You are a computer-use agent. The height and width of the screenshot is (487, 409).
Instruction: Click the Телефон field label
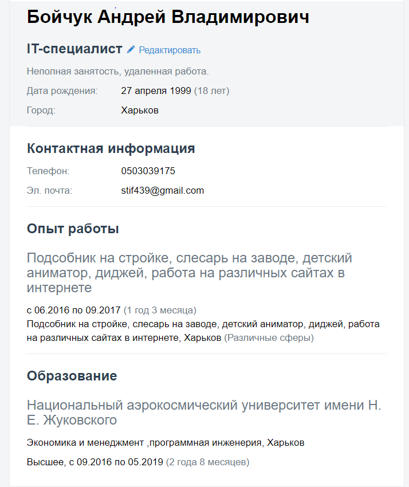pos(48,171)
